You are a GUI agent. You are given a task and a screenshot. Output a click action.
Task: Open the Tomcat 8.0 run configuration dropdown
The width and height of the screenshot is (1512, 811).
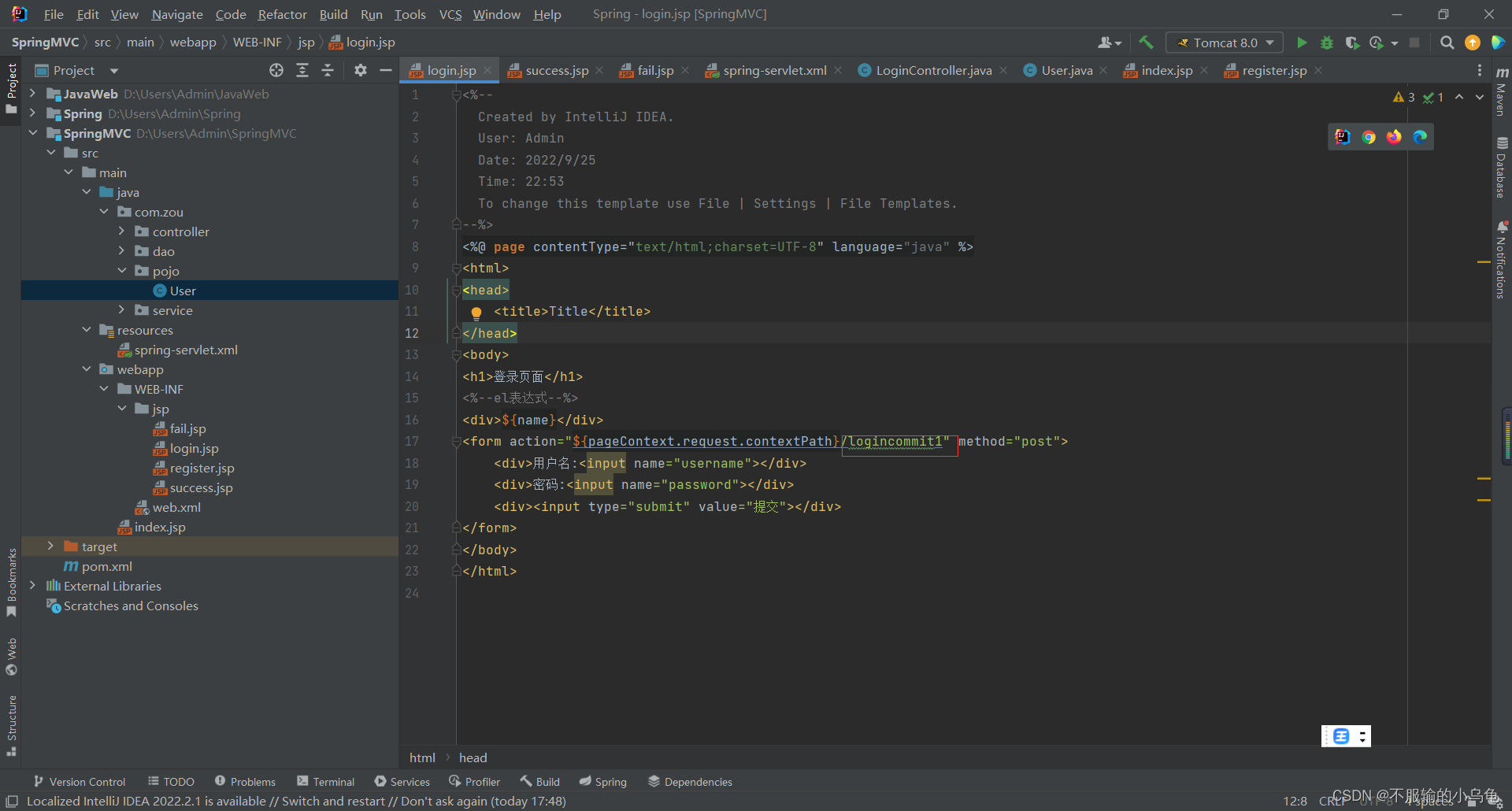[x=1225, y=43]
